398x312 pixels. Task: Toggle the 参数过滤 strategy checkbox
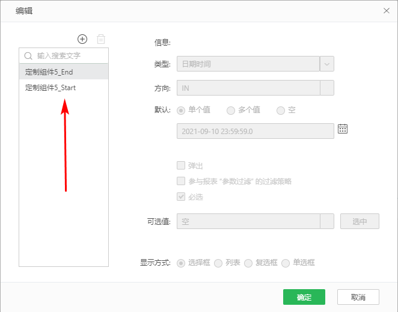pos(180,181)
